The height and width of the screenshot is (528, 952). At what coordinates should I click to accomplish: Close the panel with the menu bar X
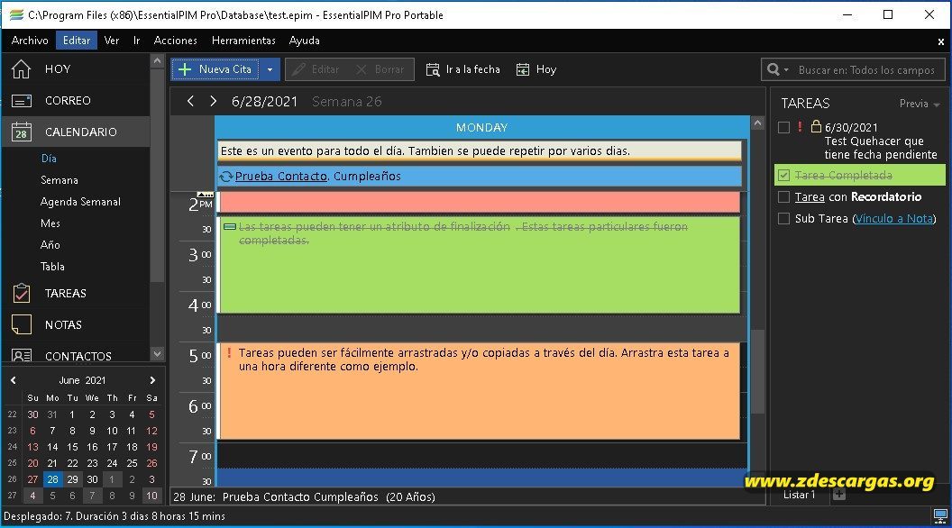pyautogui.click(x=940, y=41)
